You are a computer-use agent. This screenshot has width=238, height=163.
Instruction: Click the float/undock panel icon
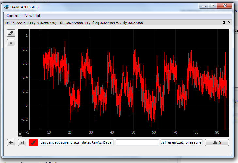pos(224,22)
